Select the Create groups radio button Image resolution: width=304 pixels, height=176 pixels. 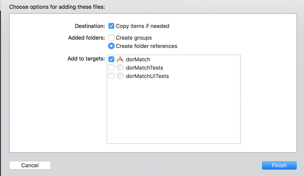(111, 38)
